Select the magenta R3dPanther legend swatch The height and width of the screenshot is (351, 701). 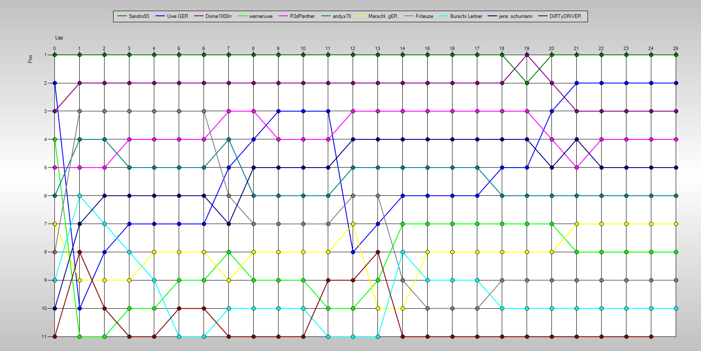click(283, 16)
